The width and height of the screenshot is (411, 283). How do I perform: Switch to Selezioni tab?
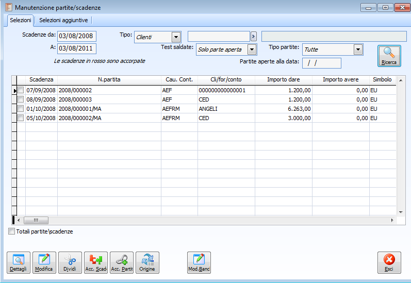click(21, 20)
